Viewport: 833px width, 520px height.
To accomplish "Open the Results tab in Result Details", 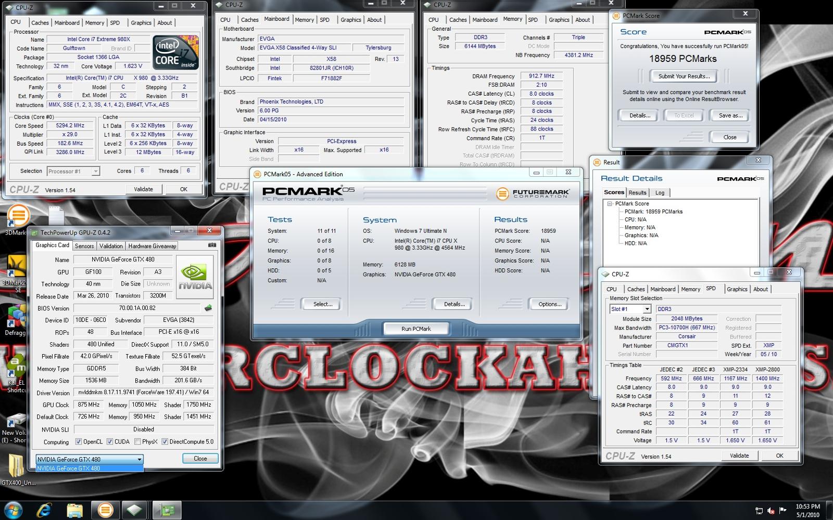I will pyautogui.click(x=637, y=192).
